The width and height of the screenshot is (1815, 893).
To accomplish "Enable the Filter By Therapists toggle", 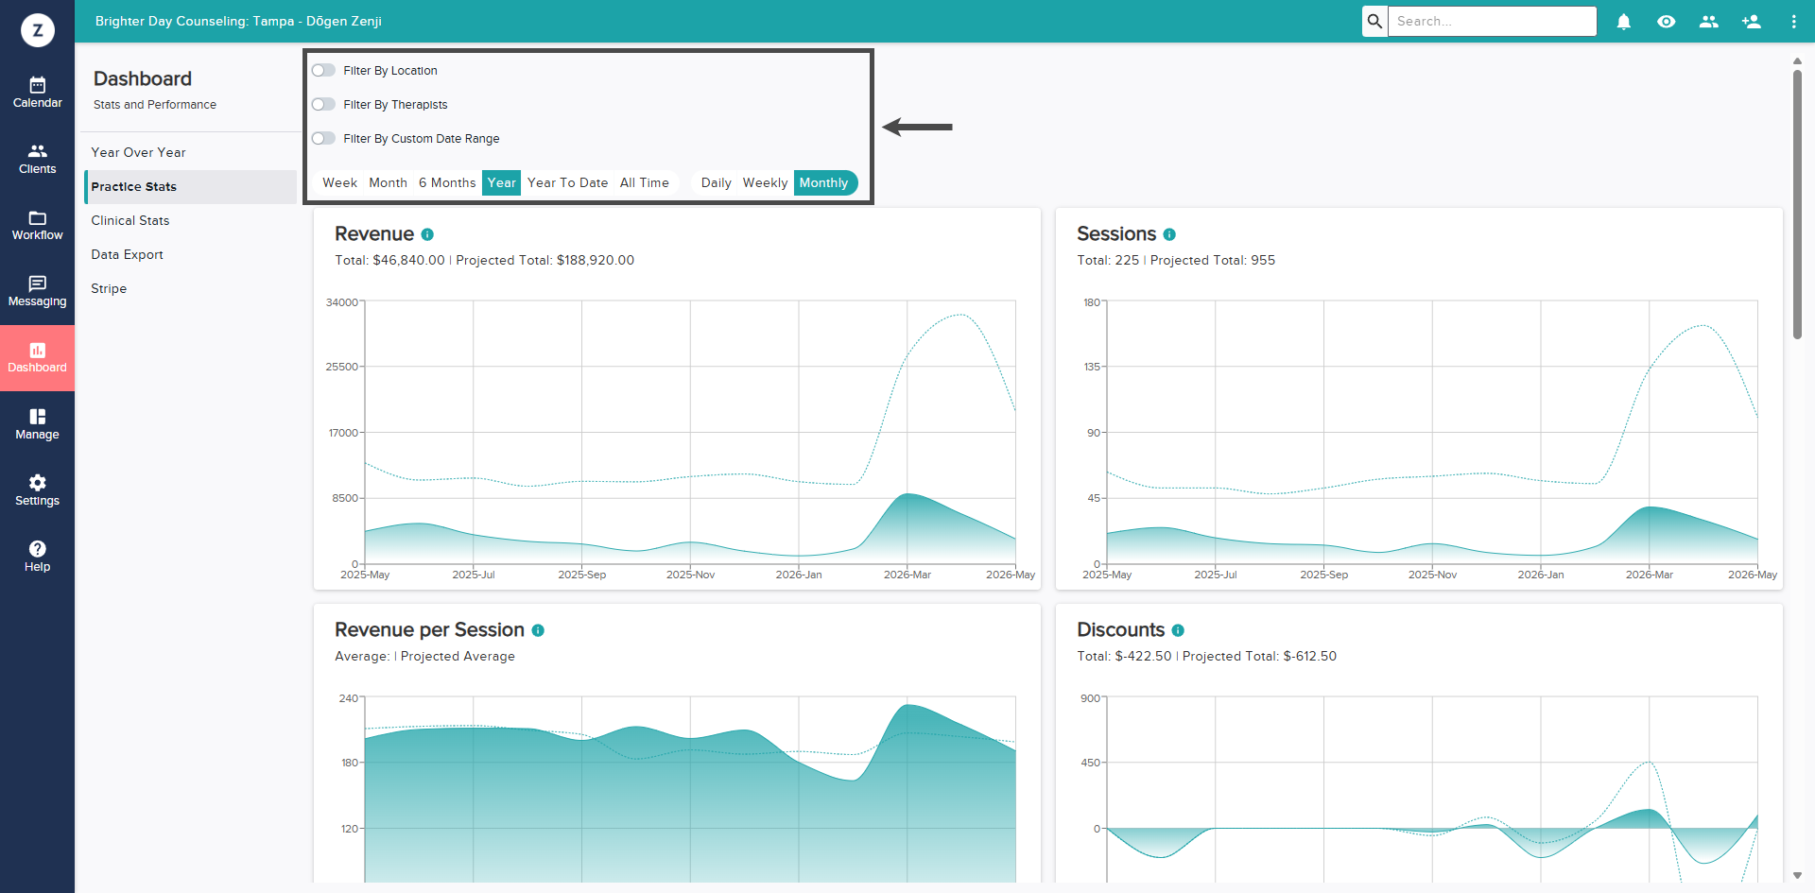I will (323, 104).
